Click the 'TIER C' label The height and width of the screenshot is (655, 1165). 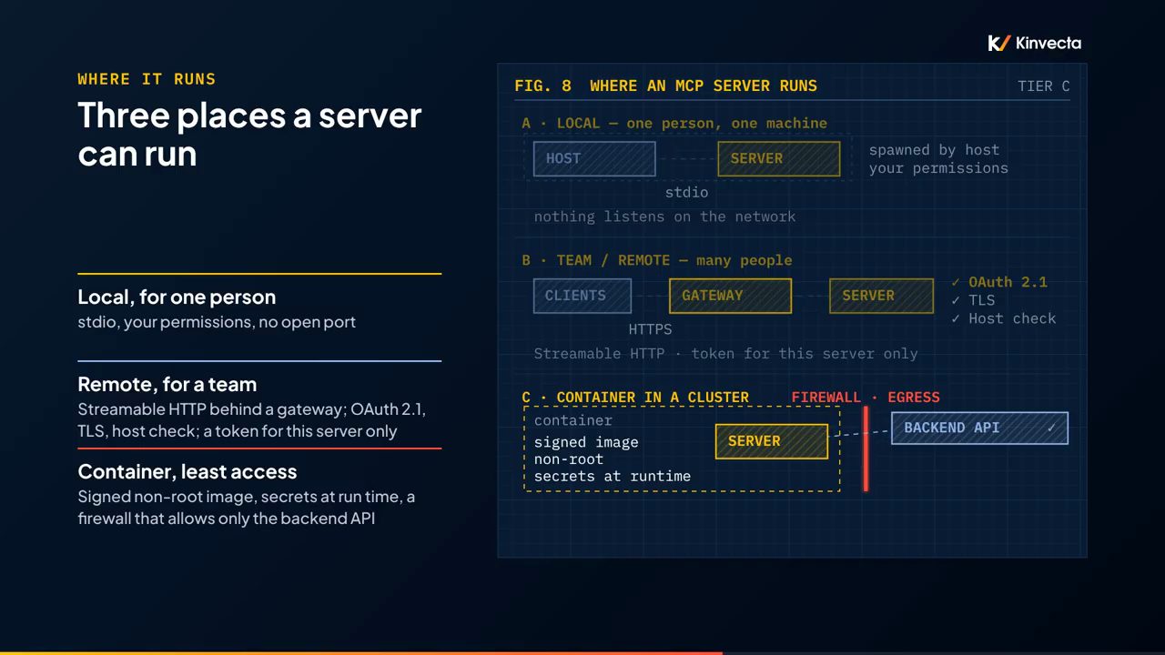tap(1044, 86)
